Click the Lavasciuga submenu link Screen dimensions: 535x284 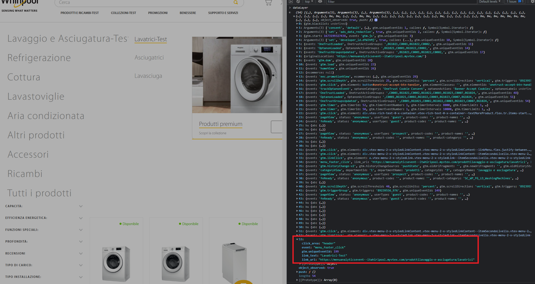point(148,76)
